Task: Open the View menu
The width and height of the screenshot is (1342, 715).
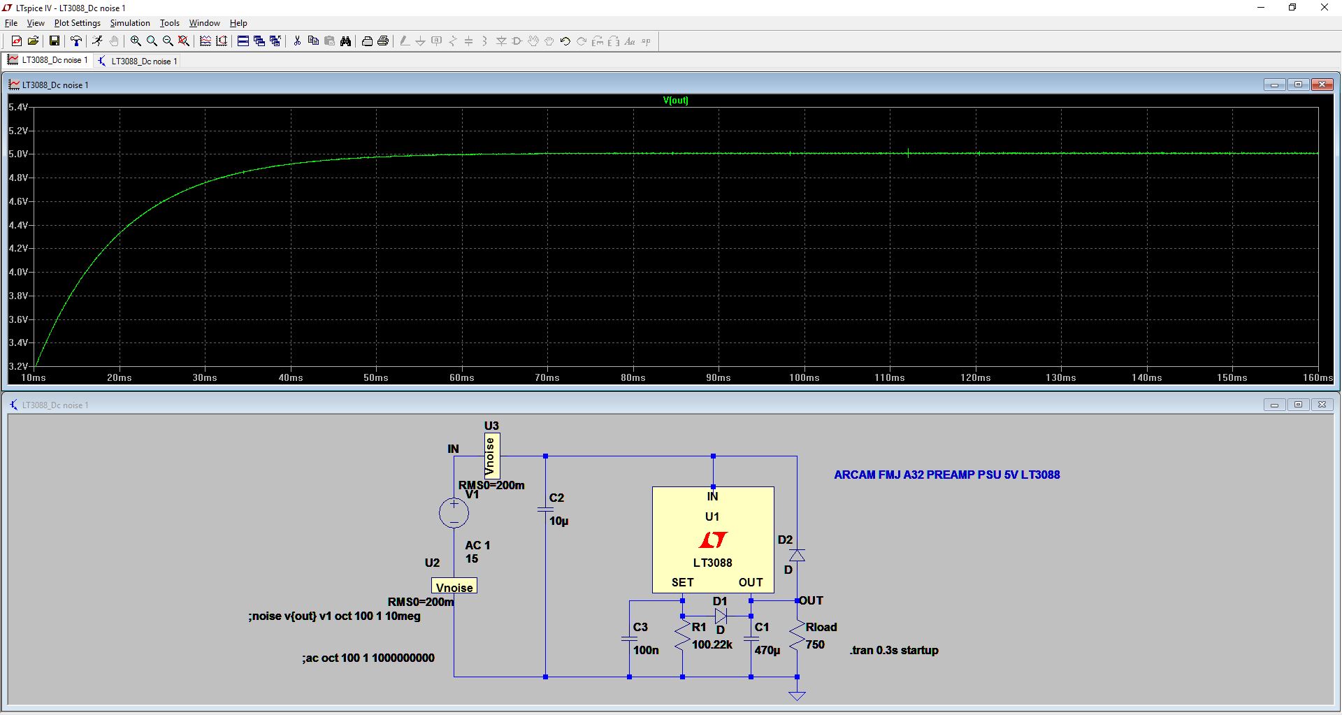Action: point(36,23)
